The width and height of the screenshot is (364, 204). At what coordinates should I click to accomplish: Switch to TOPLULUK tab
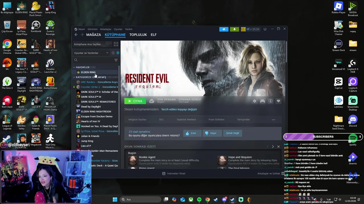click(138, 35)
